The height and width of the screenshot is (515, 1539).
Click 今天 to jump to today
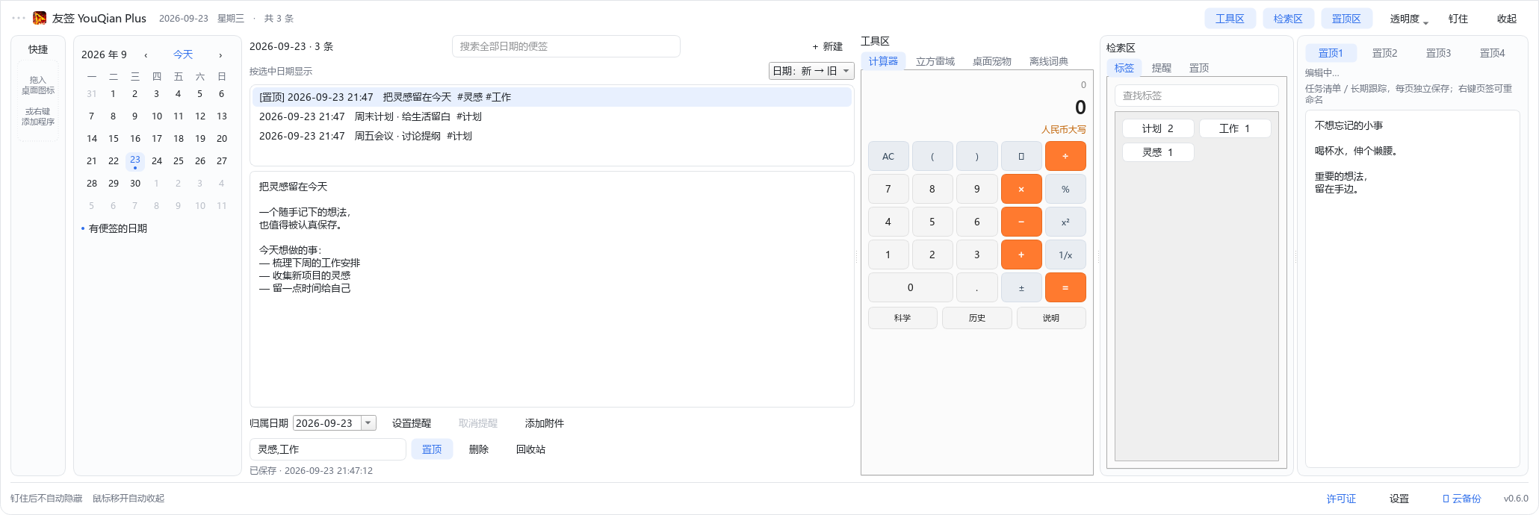pyautogui.click(x=183, y=54)
